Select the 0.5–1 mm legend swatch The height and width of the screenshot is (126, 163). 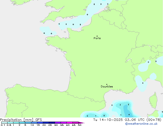[10, 123]
